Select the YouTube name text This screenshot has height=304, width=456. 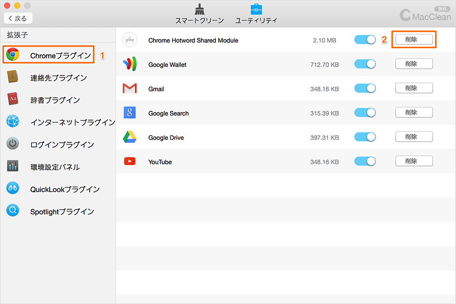point(160,162)
